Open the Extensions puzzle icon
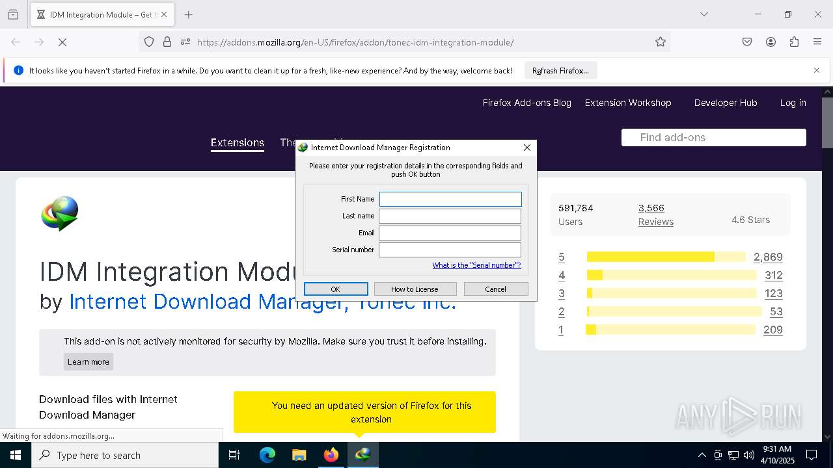Screen dimensions: 833x468 (794, 42)
